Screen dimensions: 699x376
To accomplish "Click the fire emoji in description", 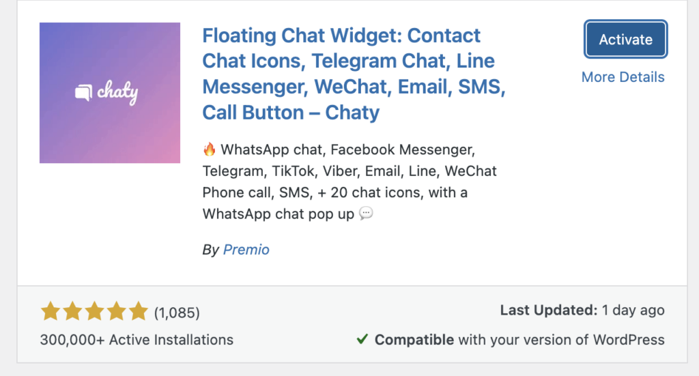I will [x=209, y=149].
